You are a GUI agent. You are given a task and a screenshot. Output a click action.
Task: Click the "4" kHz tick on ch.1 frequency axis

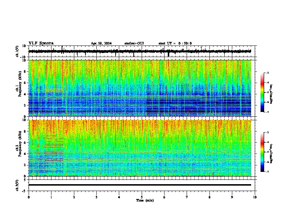point(25,94)
